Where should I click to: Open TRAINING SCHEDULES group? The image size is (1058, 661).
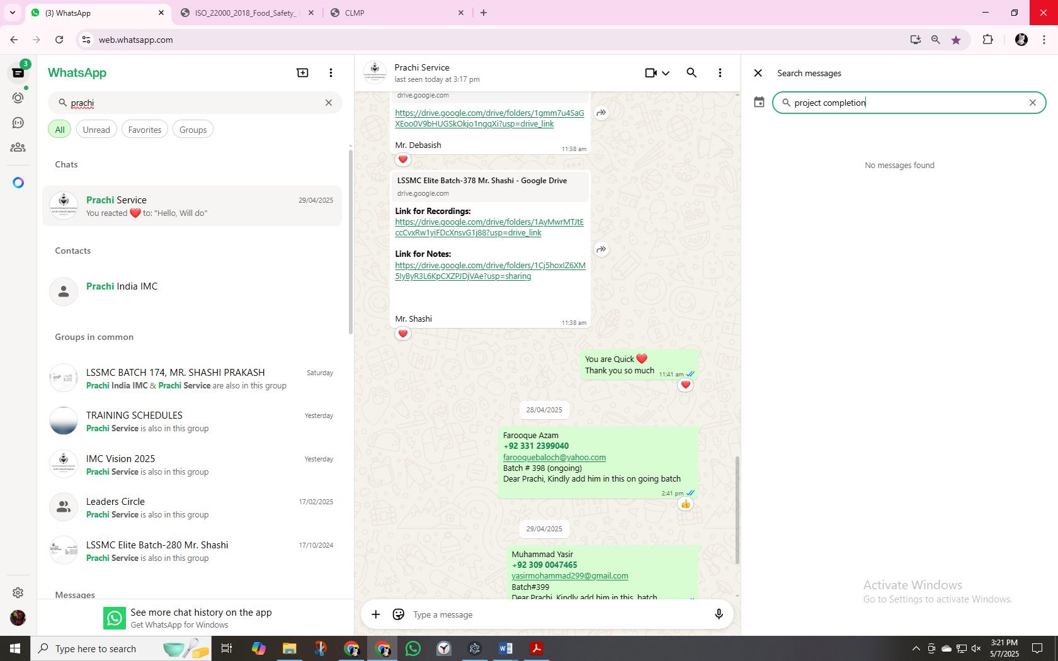coord(192,421)
